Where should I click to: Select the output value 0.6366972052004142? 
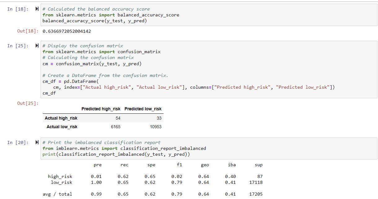67,31
